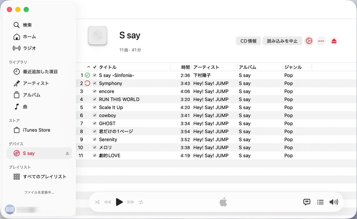Screen dimensions: 357x219
Task: Toggle repeat in playback bar
Action: pos(141,202)
